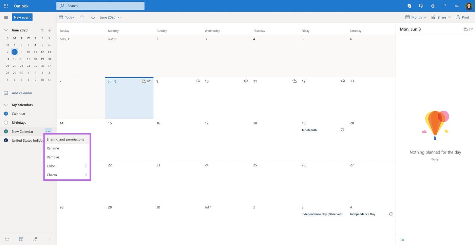Click the recurring icon on Juneteenth
The width and height of the screenshot is (475, 245).
tap(342, 130)
